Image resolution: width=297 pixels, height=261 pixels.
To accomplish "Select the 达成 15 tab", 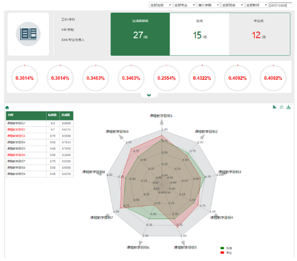I will (x=200, y=34).
